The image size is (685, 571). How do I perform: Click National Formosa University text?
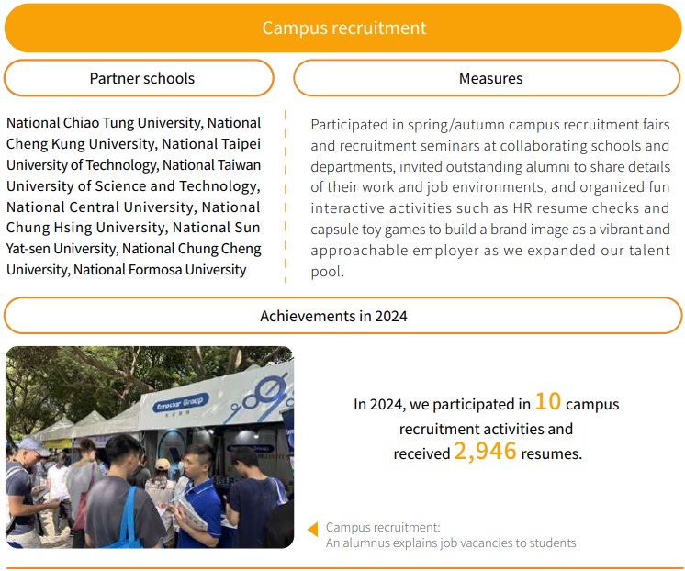160,270
